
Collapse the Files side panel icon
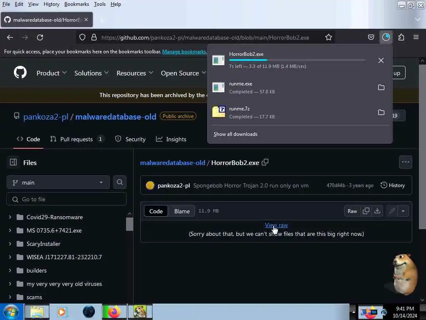pyautogui.click(x=13, y=162)
